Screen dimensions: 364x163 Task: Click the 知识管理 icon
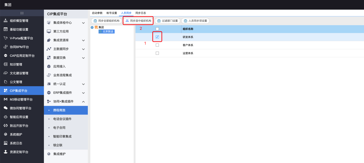pyautogui.click(x=5, y=65)
